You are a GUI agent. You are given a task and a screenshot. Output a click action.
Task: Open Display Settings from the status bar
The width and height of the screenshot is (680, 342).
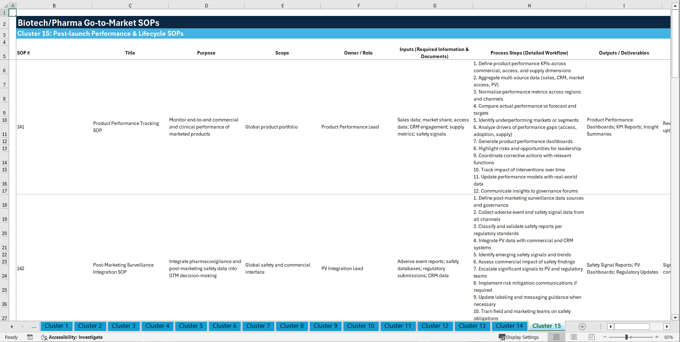tap(519, 337)
